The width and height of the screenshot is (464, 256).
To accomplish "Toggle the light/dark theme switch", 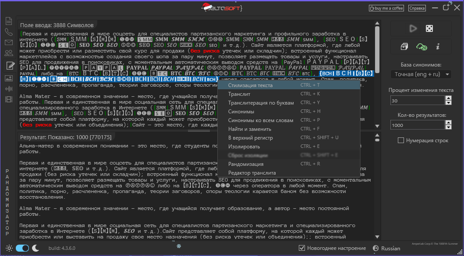I will point(22,248).
